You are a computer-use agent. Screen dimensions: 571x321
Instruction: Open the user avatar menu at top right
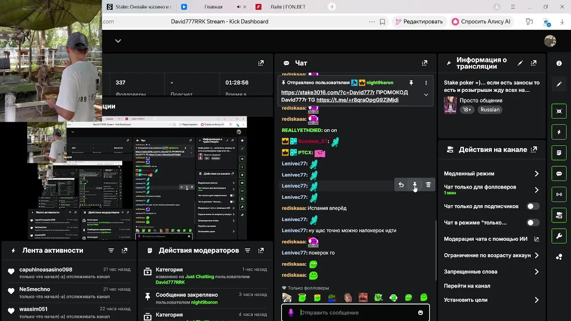[550, 41]
